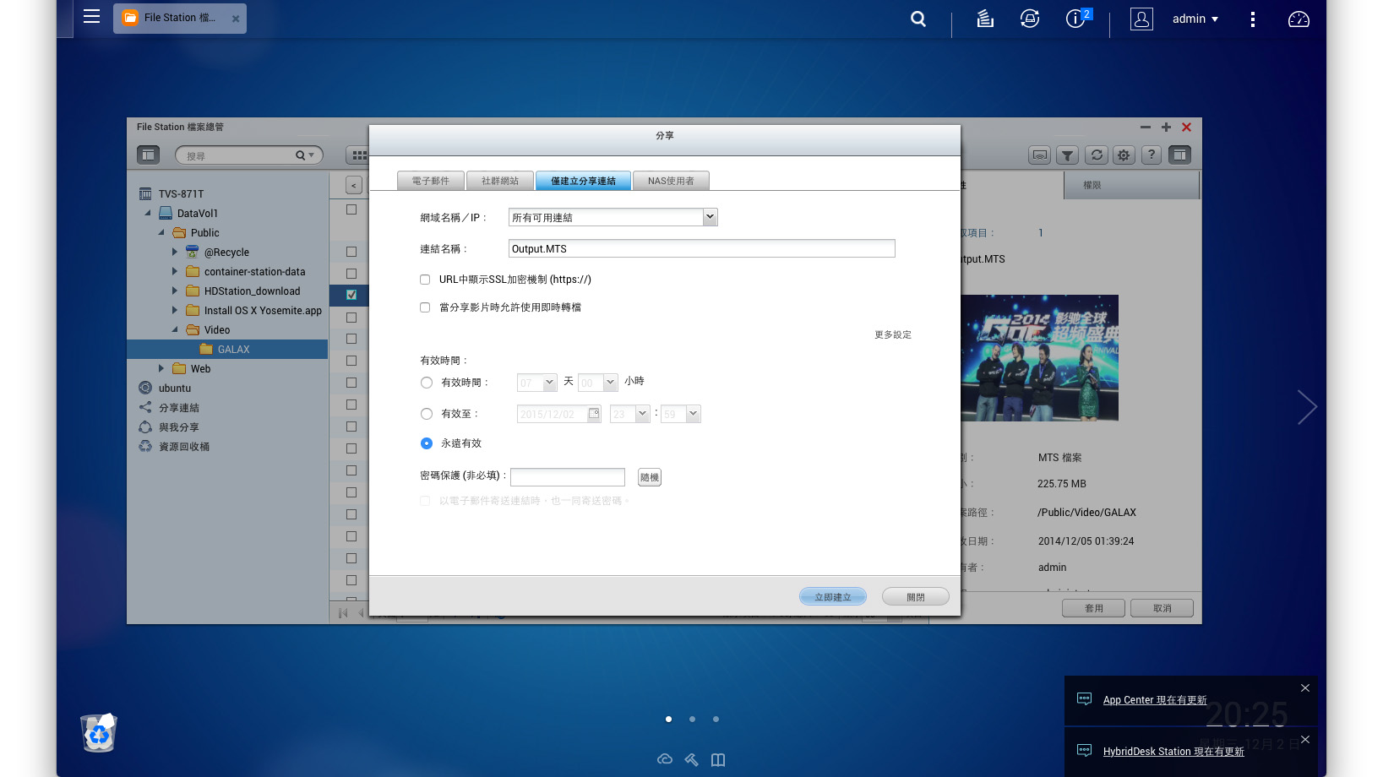This screenshot has height=777, width=1383.
Task: Open external devices icon in top bar
Action: [1030, 19]
